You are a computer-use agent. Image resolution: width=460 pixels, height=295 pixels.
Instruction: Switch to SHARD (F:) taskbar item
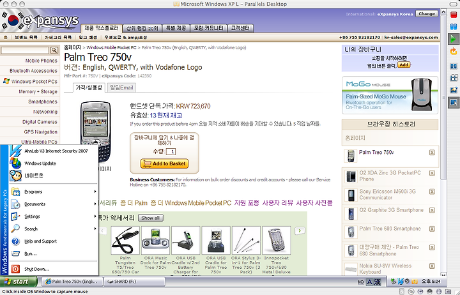[x=134, y=282]
